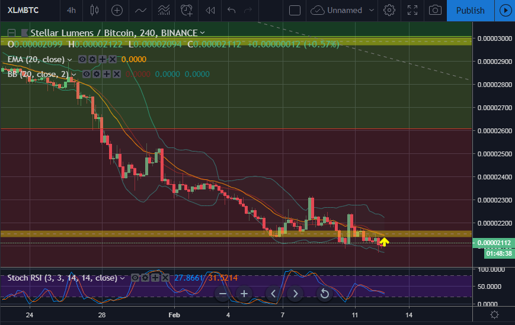Open indicators menu icon
515x325 pixels.
(140, 10)
